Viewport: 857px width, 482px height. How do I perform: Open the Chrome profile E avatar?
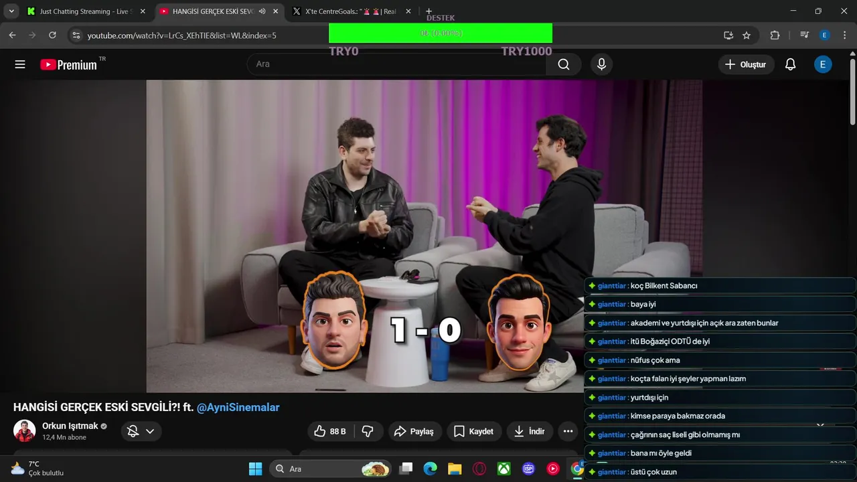tap(824, 35)
